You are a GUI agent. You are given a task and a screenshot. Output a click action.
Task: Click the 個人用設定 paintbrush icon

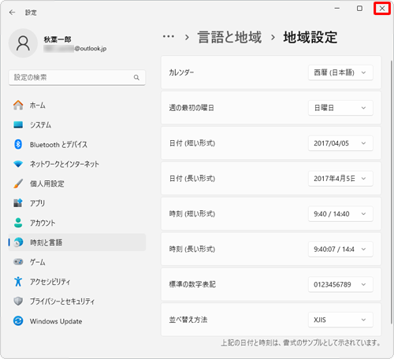click(x=18, y=183)
